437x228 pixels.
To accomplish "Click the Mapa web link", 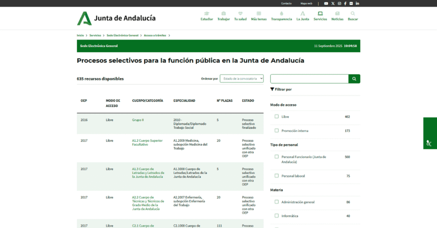I will click(x=306, y=3).
